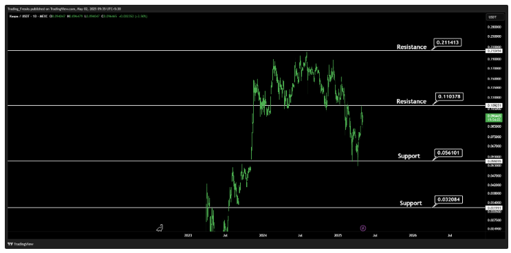Select the 0.032084 support price label
The height and width of the screenshot is (253, 511).
[448, 199]
